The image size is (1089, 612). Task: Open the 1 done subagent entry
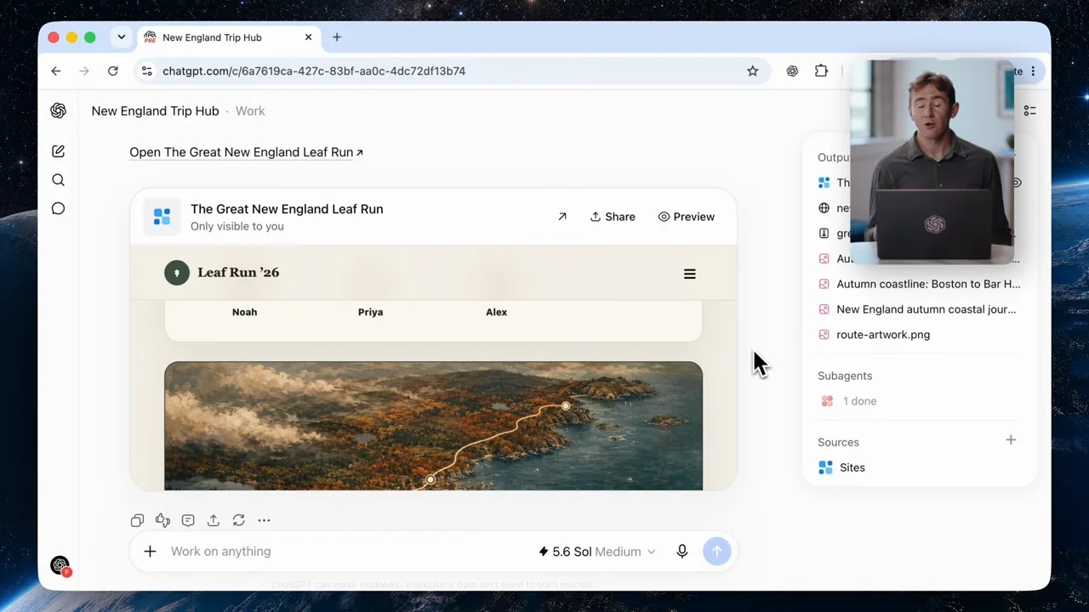tap(848, 401)
